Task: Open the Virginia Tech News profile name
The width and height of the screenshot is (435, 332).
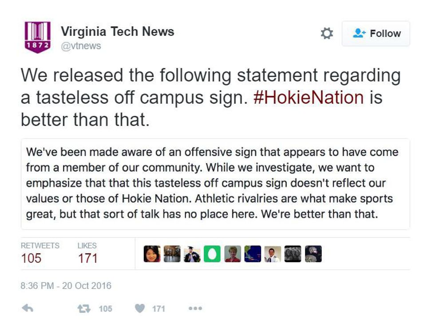Action: (117, 32)
